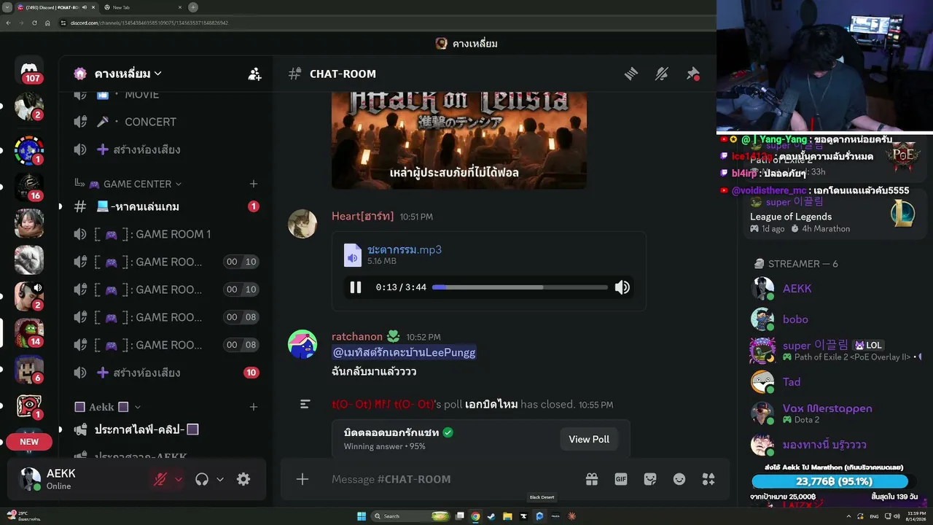Open the ratchanon username profile
The width and height of the screenshot is (933, 525).
pos(357,337)
